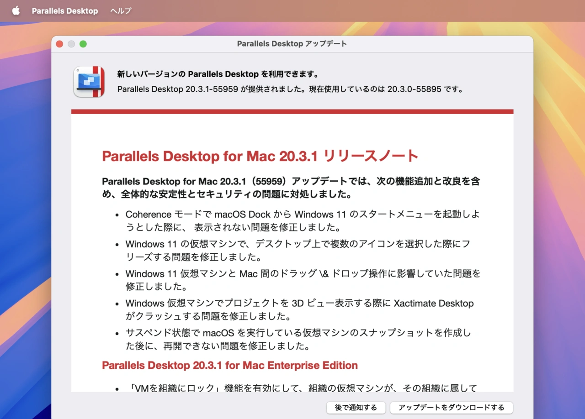Click the ドラッグ & ドロップ bullet item

point(303,280)
